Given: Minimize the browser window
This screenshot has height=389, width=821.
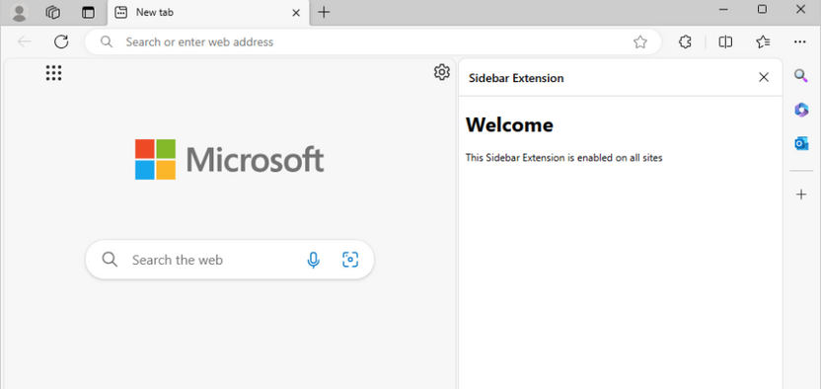Looking at the screenshot, I should pos(724,10).
